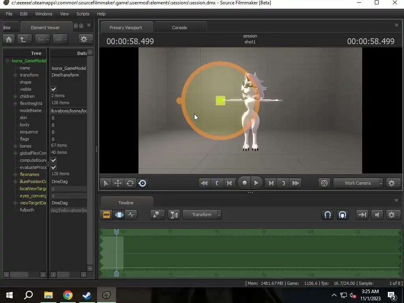Click the Home button in Element Viewer
Viewport: 404px width, 303px height.
coord(9,39)
